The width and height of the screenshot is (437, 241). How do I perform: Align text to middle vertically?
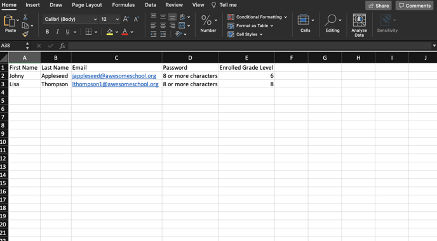click(x=163, y=17)
